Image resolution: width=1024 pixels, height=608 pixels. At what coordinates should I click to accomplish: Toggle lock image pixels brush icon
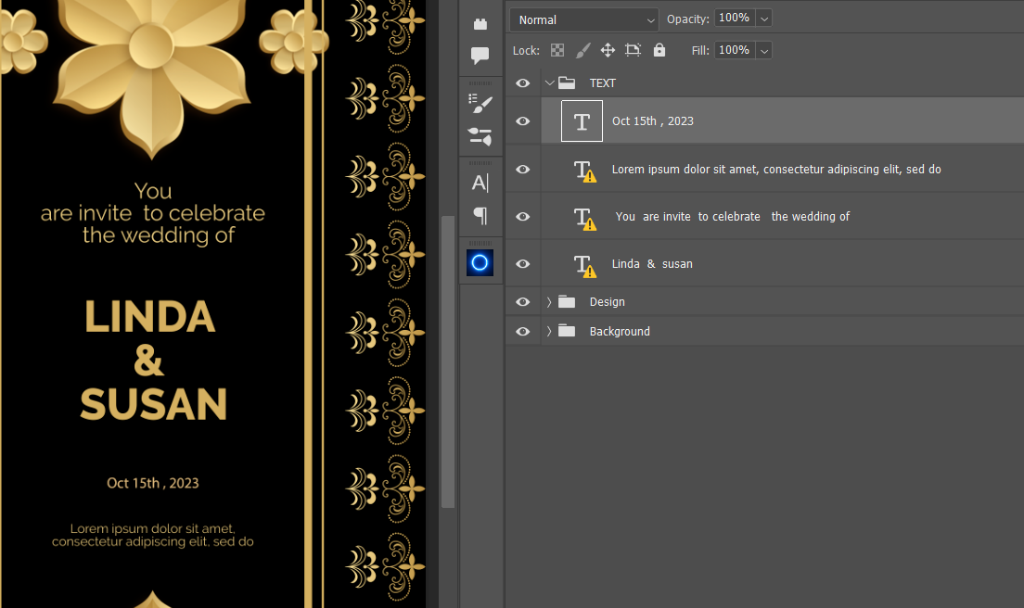(582, 50)
